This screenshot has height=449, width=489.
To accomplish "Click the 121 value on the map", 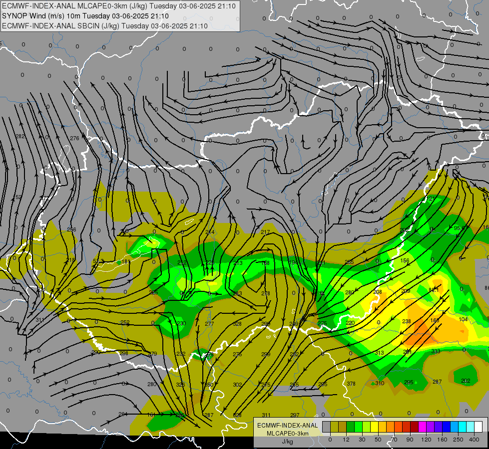I will click(431, 199).
